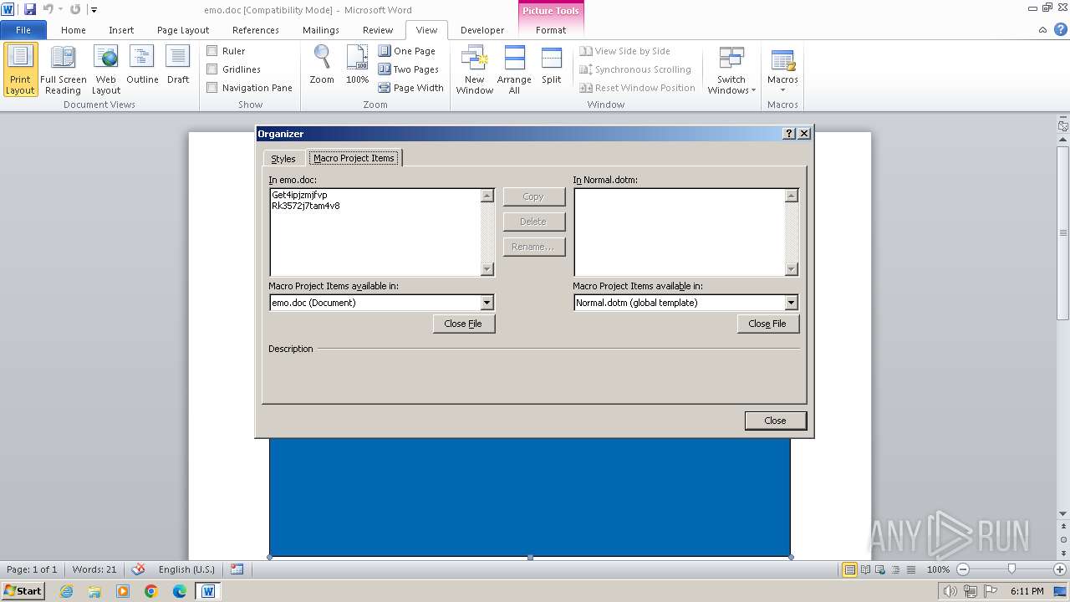The image size is (1070, 602).
Task: Minimize the ribbon with caret icon
Action: (1043, 30)
